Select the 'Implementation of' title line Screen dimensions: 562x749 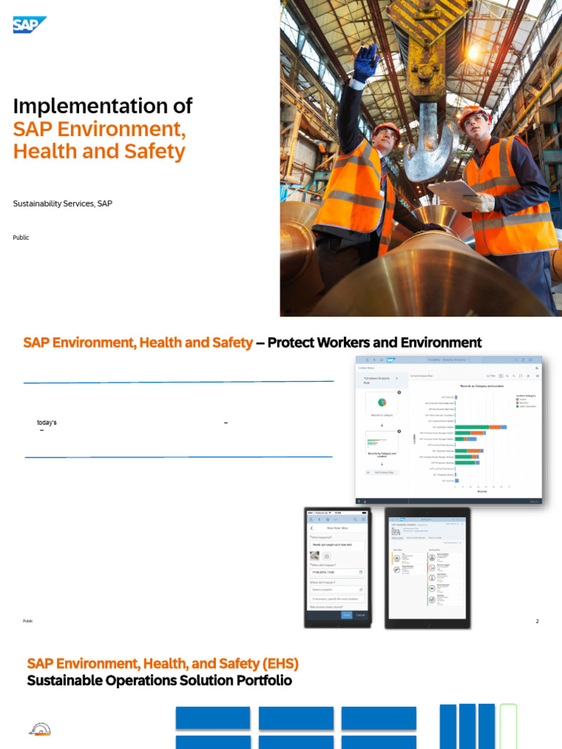tap(102, 106)
